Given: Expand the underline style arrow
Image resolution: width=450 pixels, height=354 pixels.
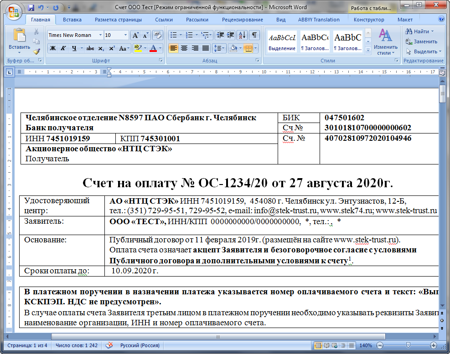Looking at the screenshot, I should [x=82, y=48].
